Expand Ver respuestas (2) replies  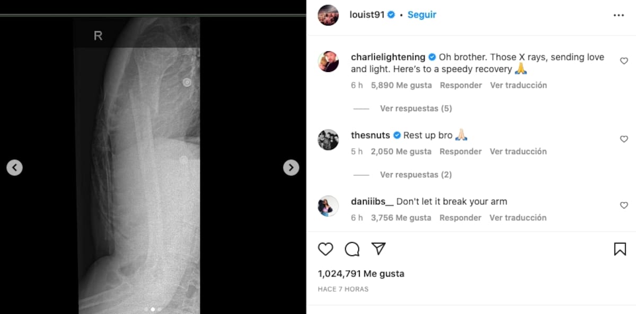[416, 175]
